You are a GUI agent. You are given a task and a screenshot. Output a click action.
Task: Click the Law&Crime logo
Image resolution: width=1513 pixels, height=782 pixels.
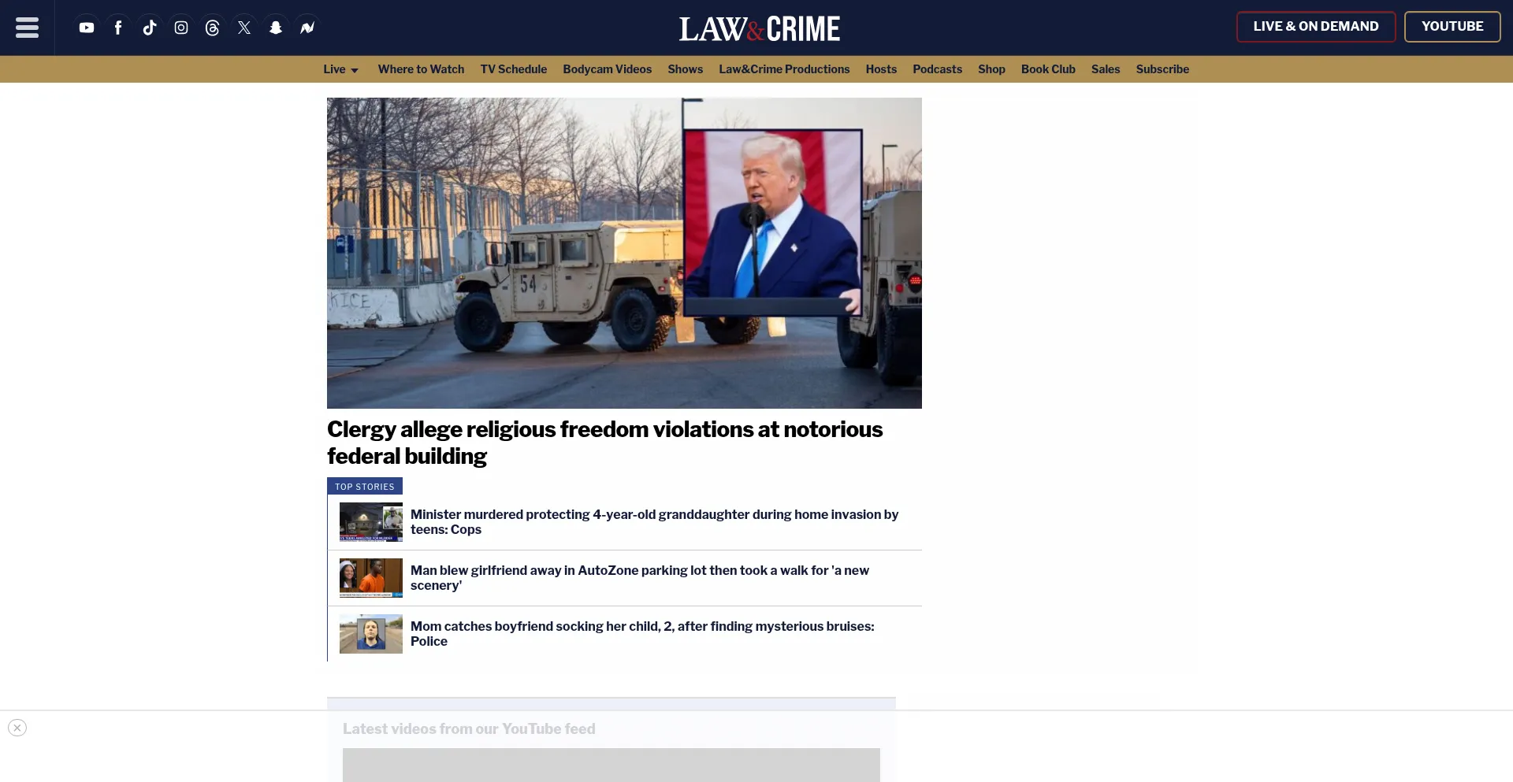pos(760,29)
